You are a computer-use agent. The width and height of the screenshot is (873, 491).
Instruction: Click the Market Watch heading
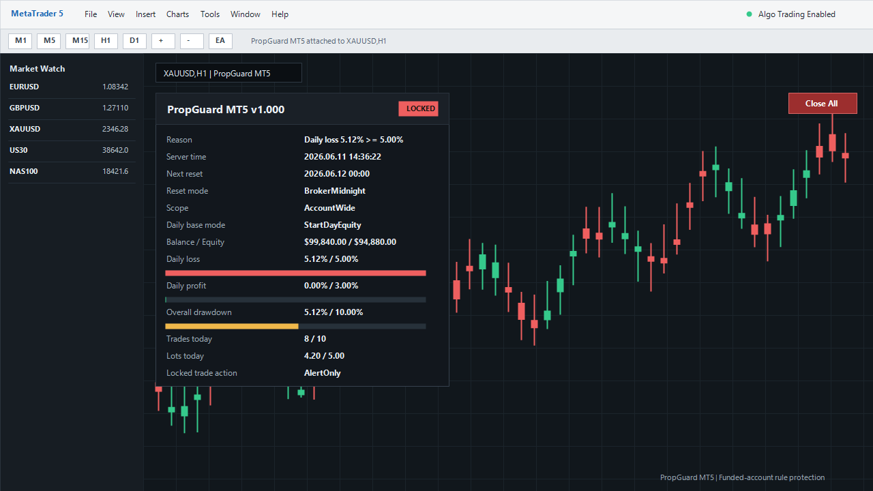38,69
